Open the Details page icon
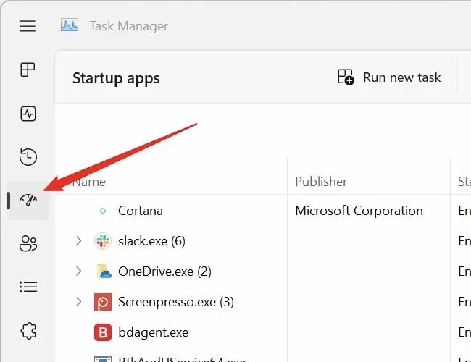This screenshot has height=362, width=471. [28, 287]
